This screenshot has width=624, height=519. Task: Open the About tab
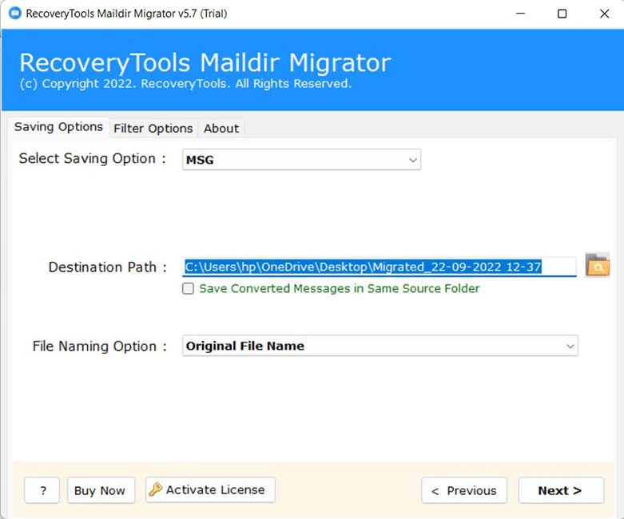point(221,128)
